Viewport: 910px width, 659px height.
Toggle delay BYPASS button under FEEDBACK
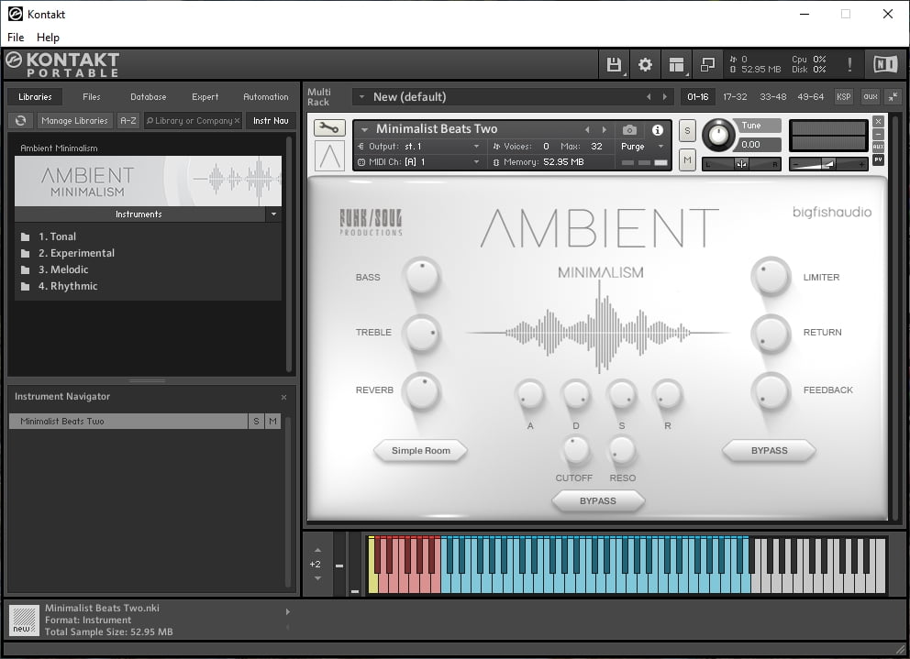point(769,451)
